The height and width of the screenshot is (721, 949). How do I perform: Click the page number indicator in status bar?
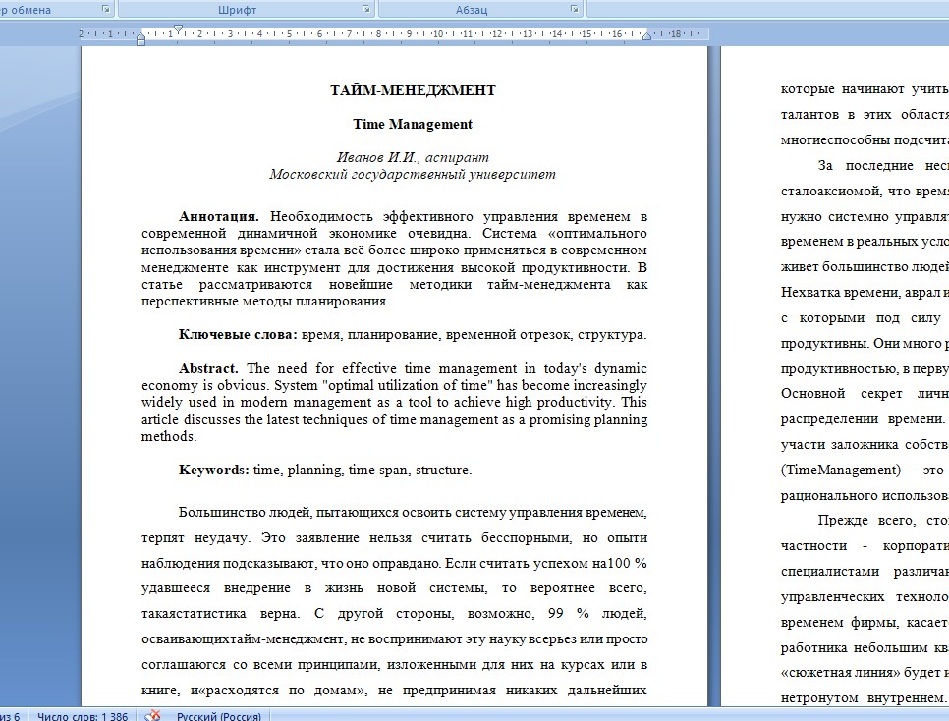point(10,716)
